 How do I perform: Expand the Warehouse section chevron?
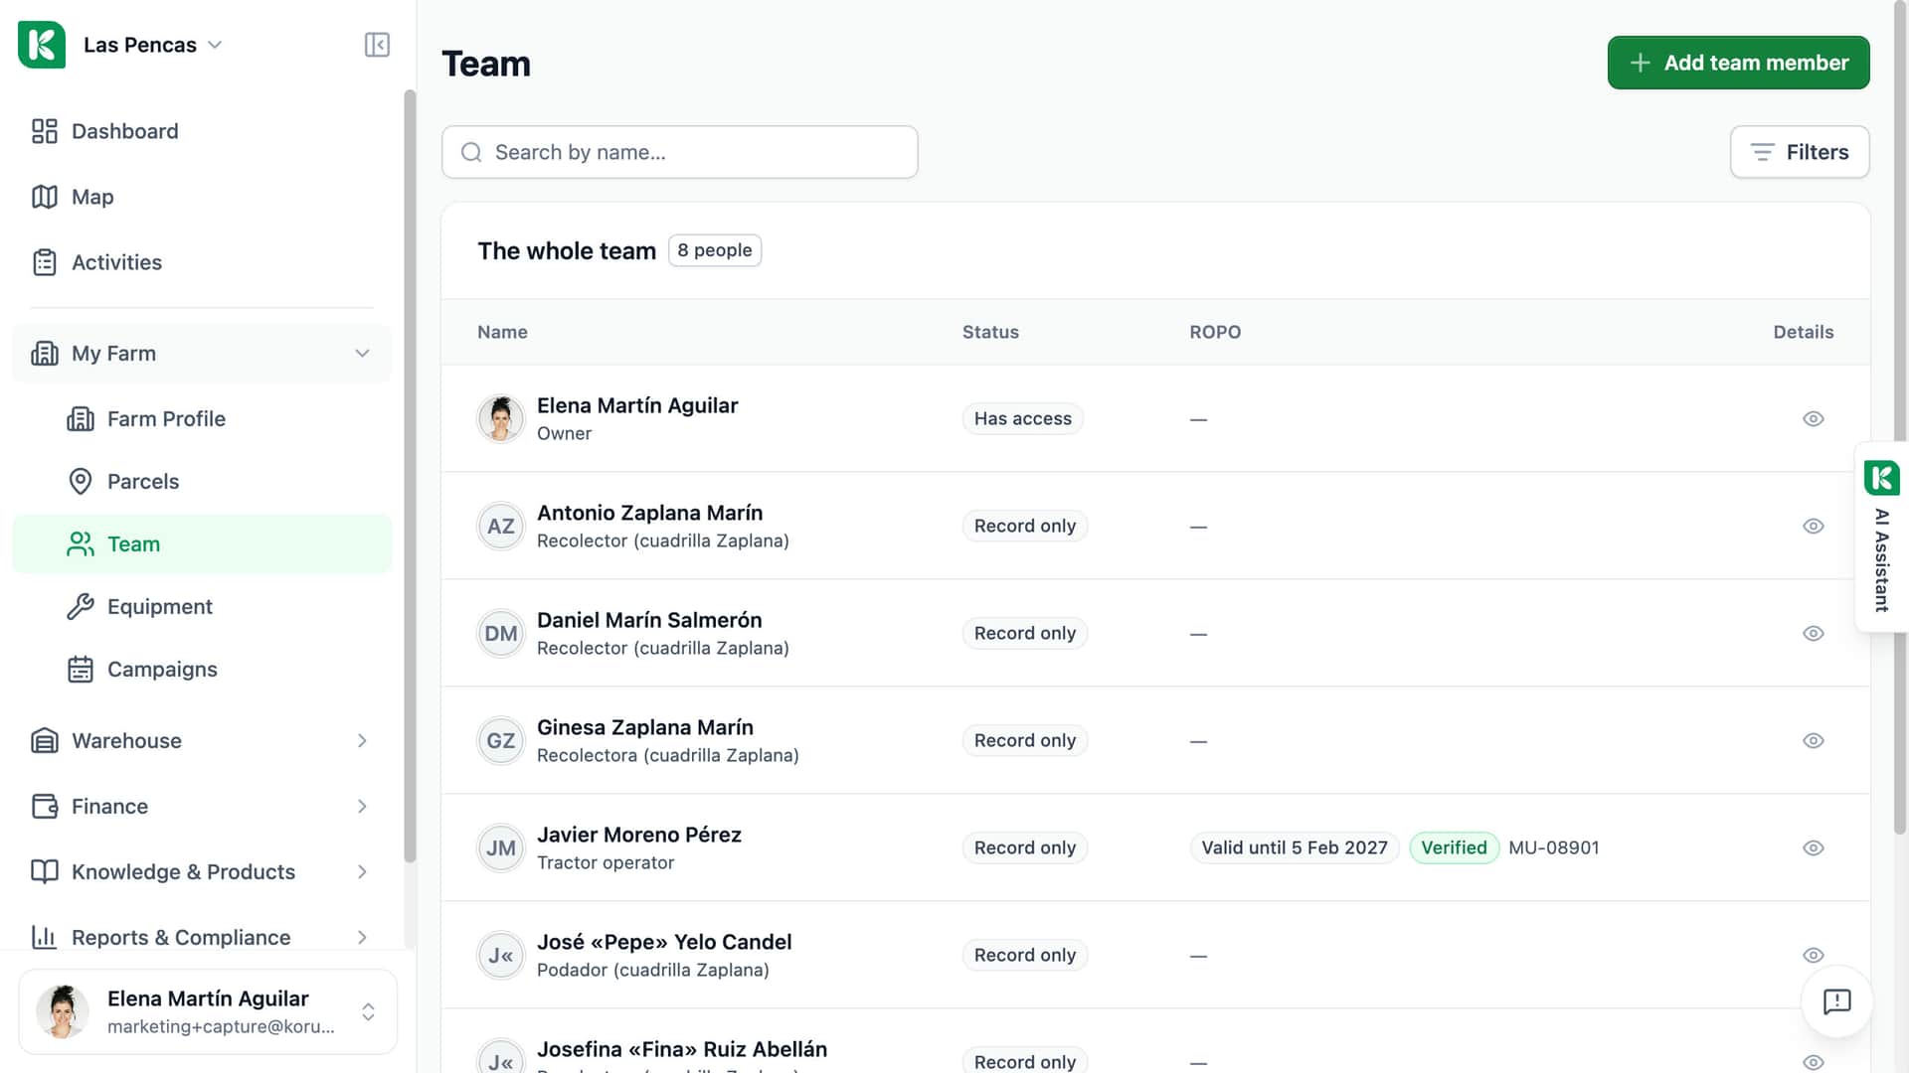coord(362,741)
